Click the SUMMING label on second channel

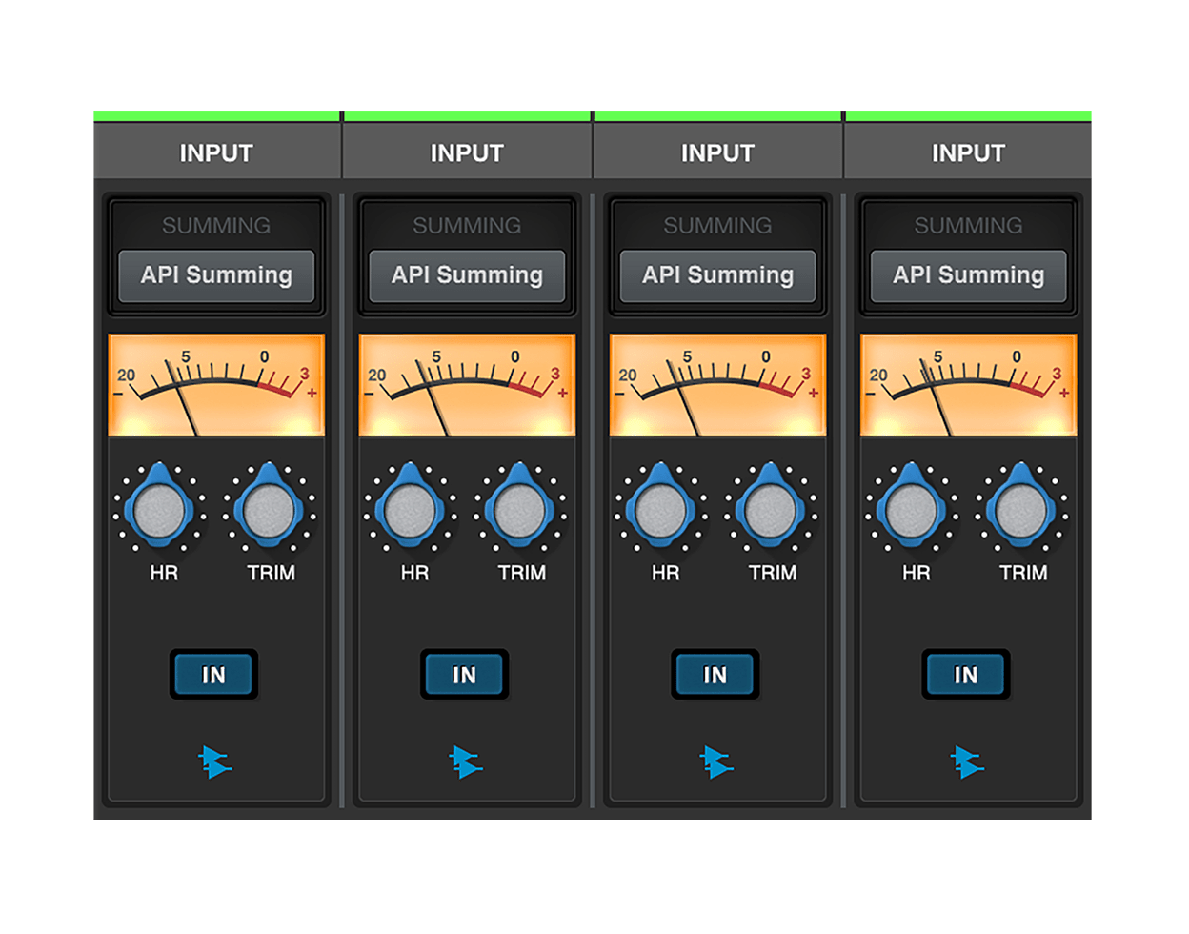click(467, 226)
